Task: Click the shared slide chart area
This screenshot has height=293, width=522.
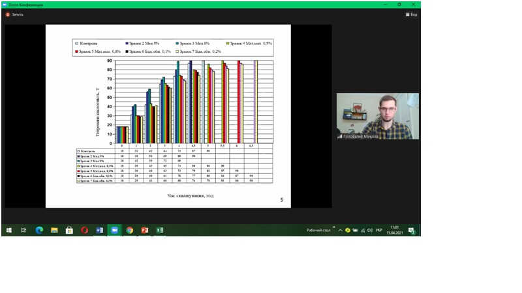Action: [x=168, y=116]
